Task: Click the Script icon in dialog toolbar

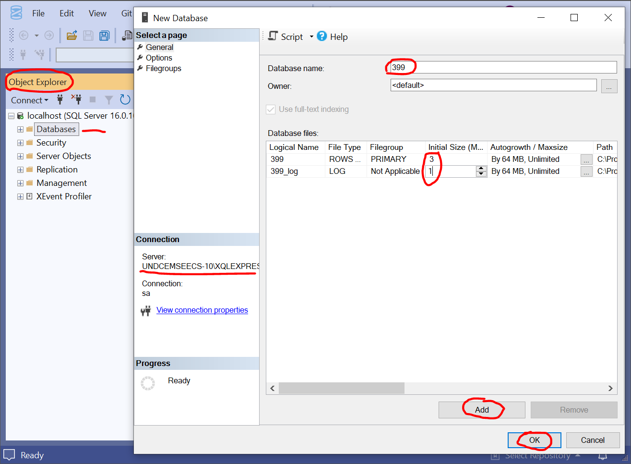Action: coord(273,37)
